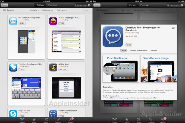Buy ChatNow Pro with the $0.99 button

[x=129, y=45]
